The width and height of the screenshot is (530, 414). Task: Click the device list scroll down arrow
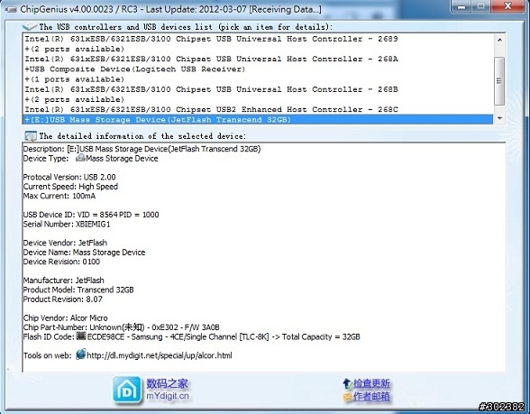[x=500, y=118]
